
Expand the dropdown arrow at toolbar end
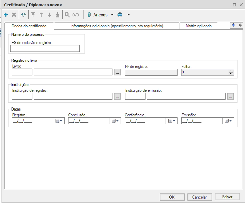coord(128,15)
